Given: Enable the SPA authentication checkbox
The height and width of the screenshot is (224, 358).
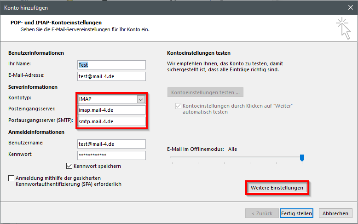Looking at the screenshot, I should point(12,178).
